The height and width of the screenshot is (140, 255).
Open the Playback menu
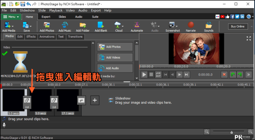tap(56, 10)
